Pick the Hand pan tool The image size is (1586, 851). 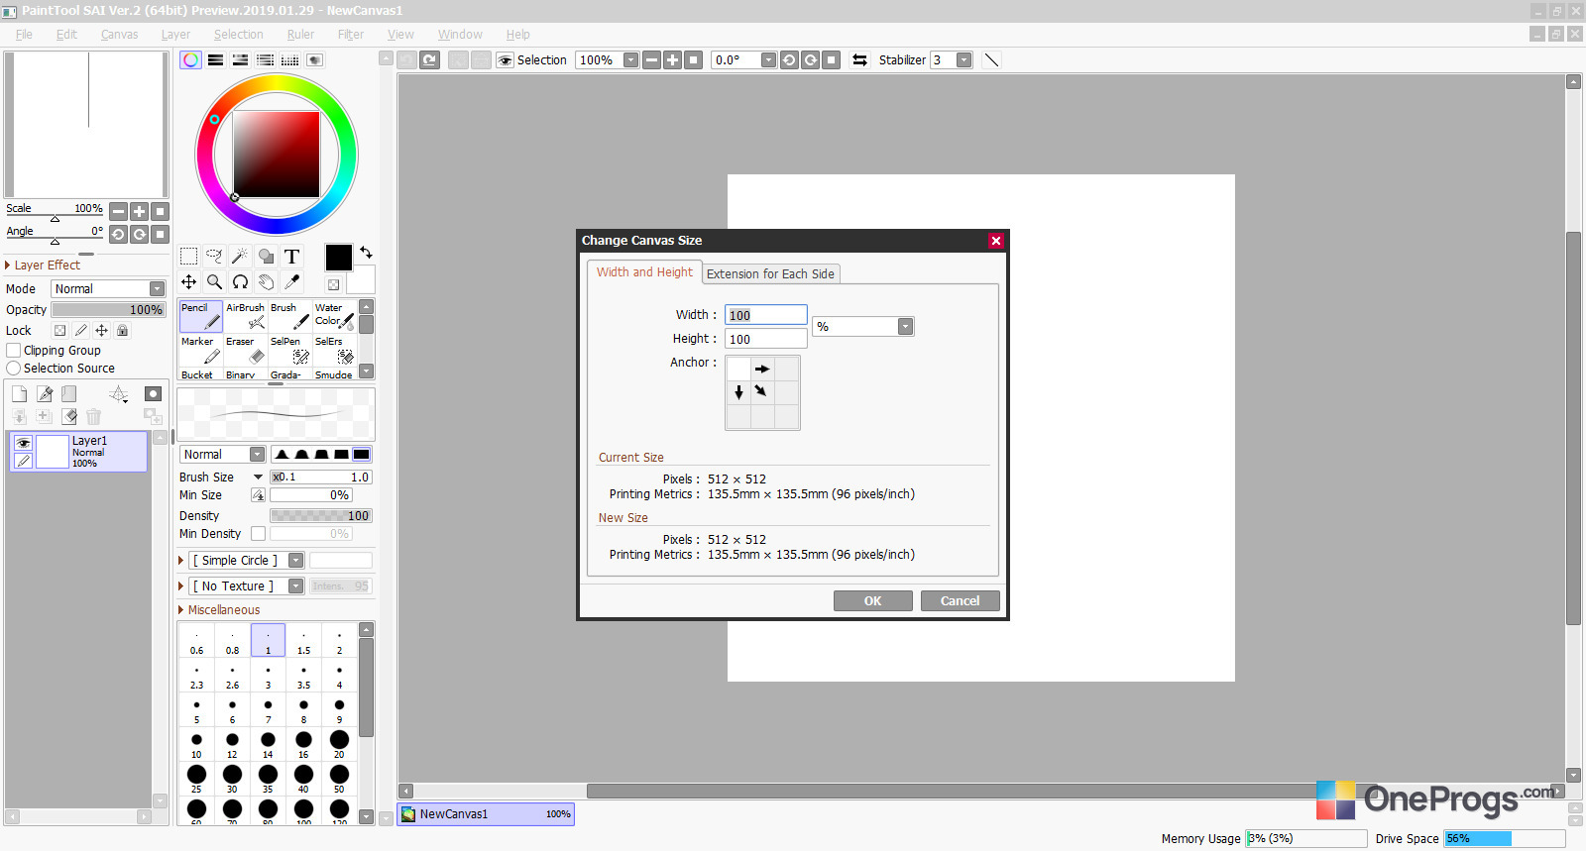(266, 282)
